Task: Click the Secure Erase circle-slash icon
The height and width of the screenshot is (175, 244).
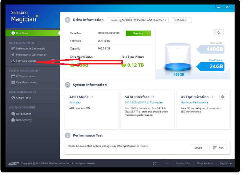Action: click(x=13, y=98)
